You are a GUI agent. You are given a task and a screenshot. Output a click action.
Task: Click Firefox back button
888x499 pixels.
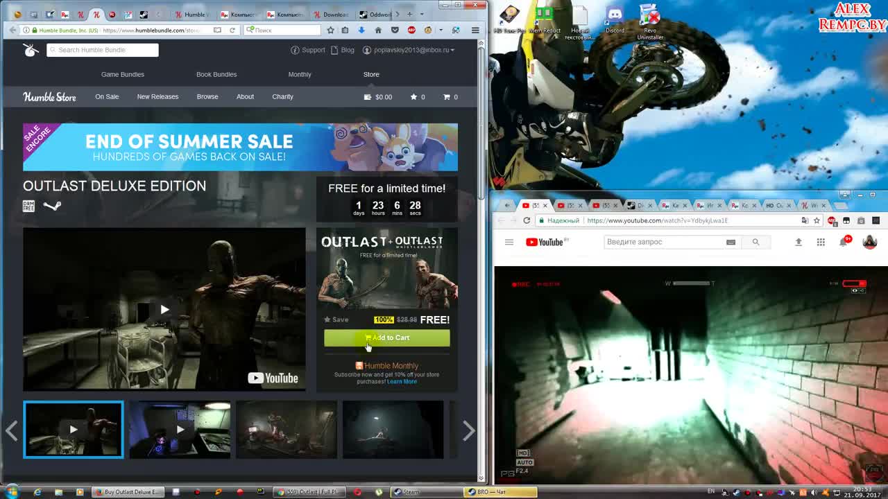point(12,30)
